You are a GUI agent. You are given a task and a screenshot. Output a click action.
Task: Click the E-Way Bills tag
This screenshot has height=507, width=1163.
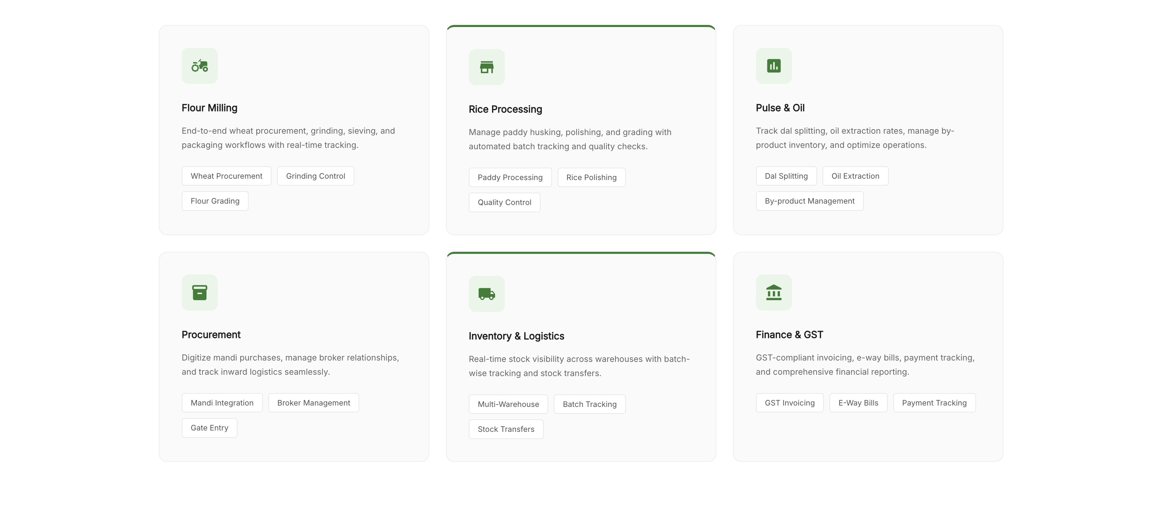(858, 403)
